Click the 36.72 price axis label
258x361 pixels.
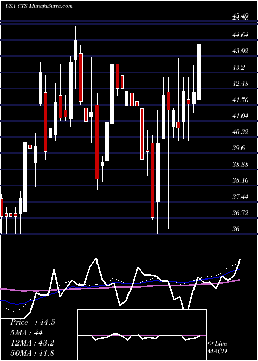(240, 213)
